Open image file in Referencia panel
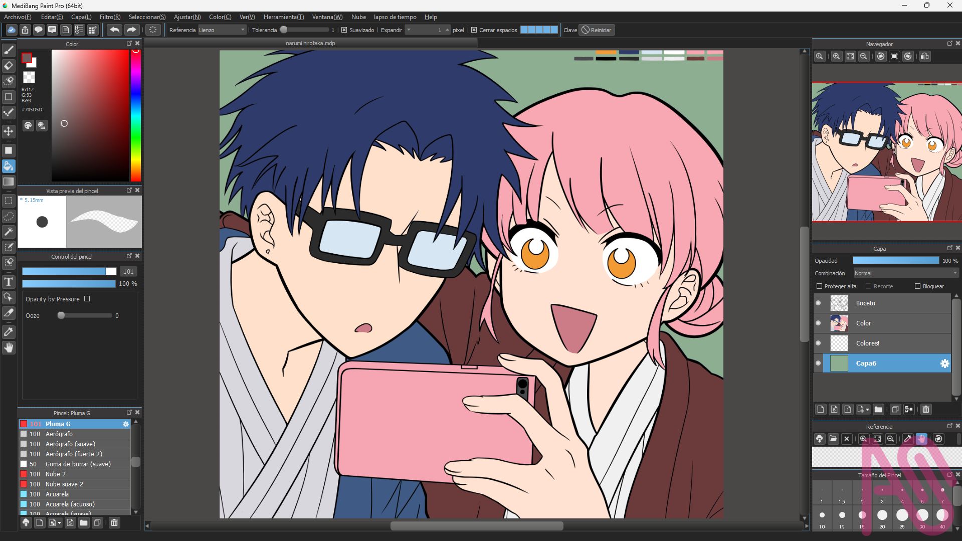962x541 pixels. click(x=833, y=439)
